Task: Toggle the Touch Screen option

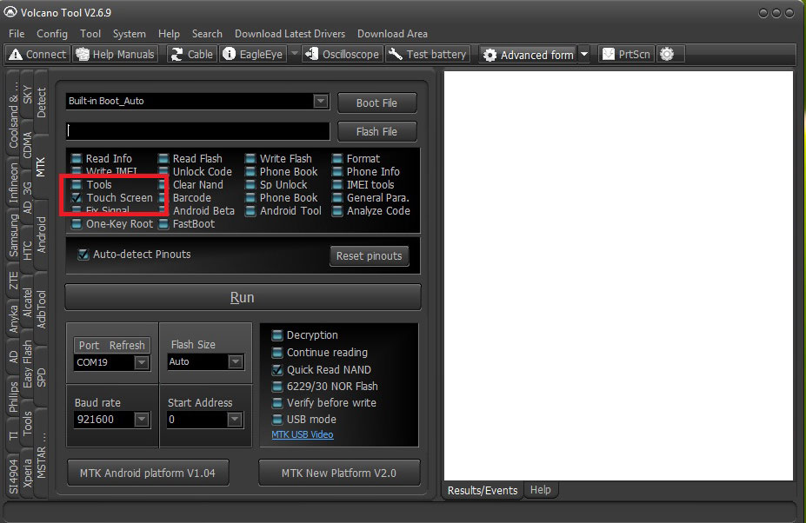Action: [x=112, y=198]
